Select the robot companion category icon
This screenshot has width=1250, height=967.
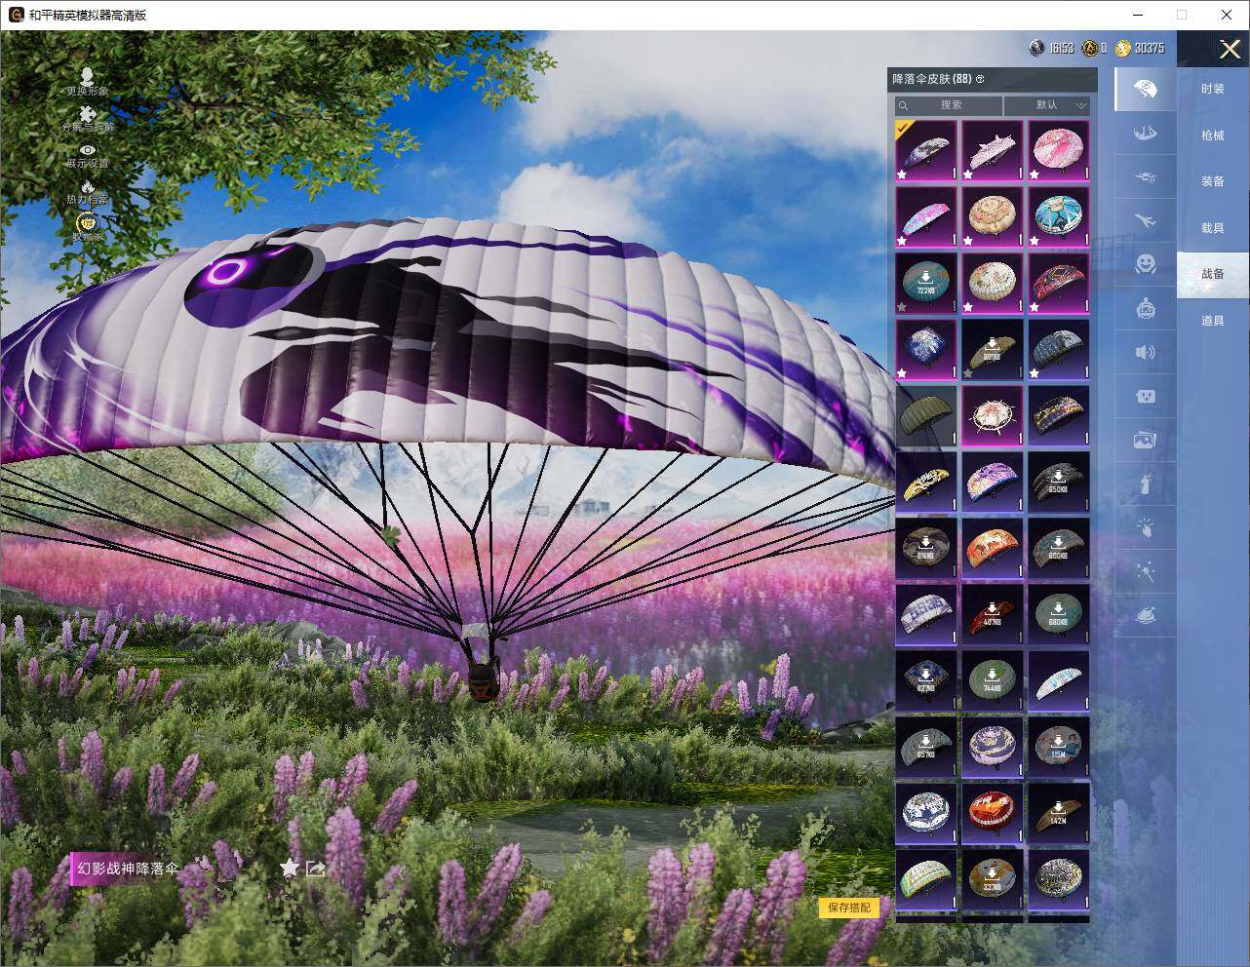(1146, 308)
